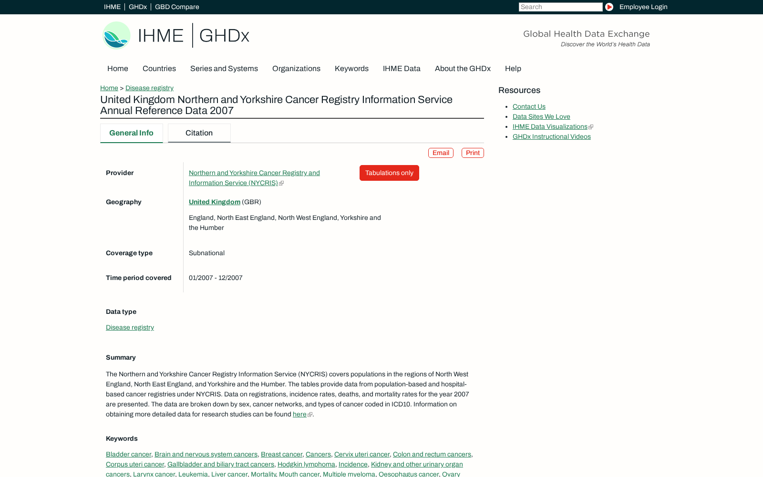Open IHME Data Visualizations link
763x477 pixels.
pyautogui.click(x=550, y=126)
